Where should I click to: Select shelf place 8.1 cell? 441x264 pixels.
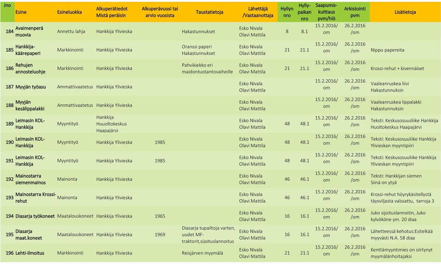click(x=304, y=31)
